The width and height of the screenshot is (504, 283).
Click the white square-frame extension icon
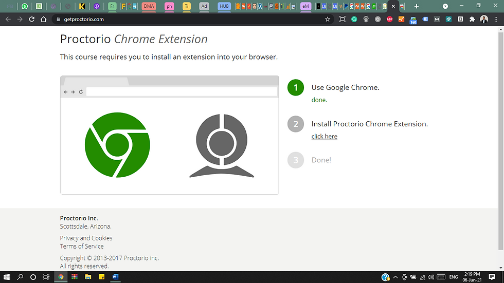click(460, 19)
